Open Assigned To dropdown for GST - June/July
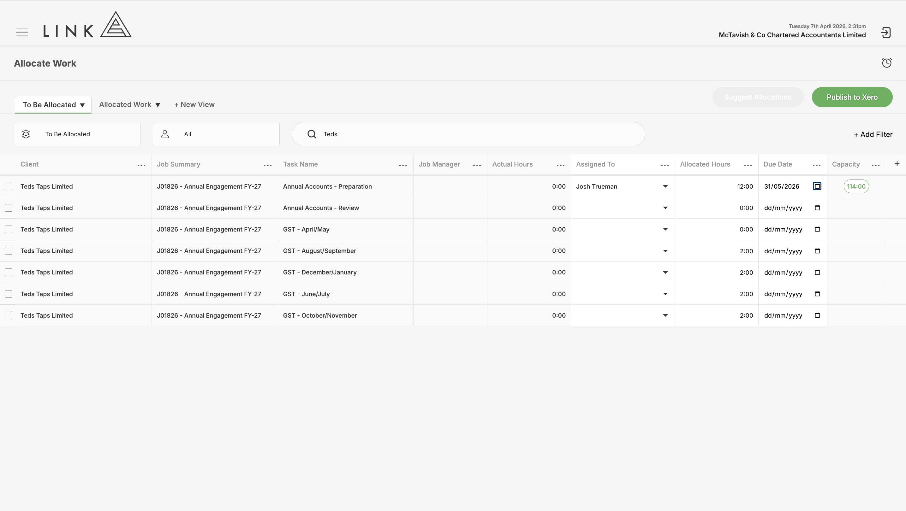The height and width of the screenshot is (511, 906). coord(622,294)
